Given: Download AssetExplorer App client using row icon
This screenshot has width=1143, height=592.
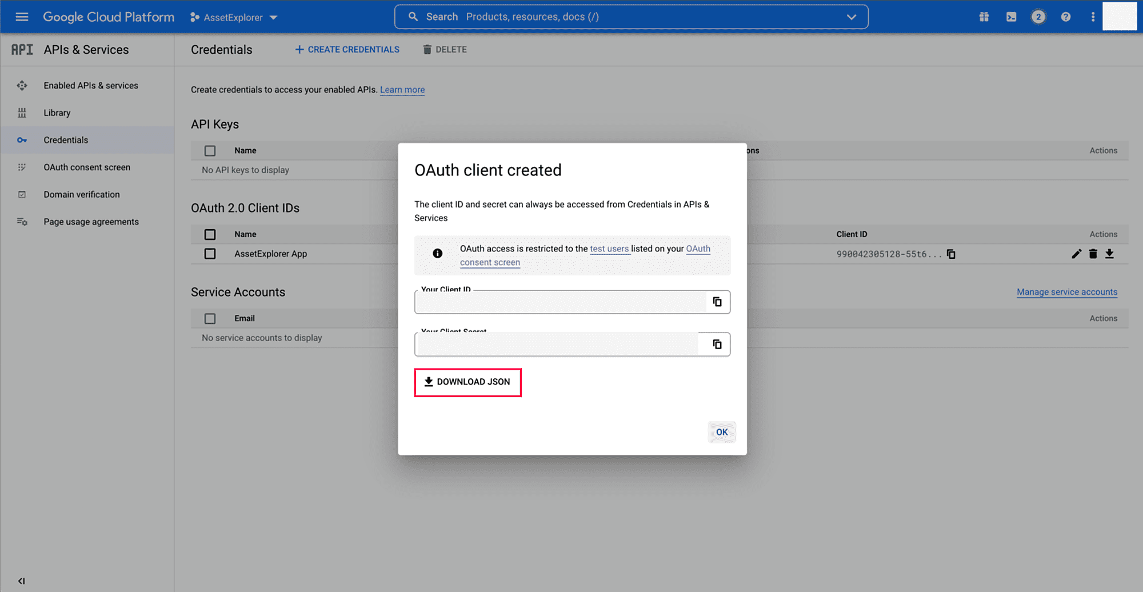Looking at the screenshot, I should (x=1109, y=254).
